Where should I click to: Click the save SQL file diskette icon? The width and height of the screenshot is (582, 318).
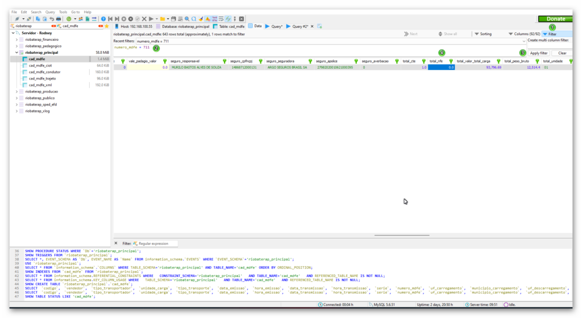173,19
